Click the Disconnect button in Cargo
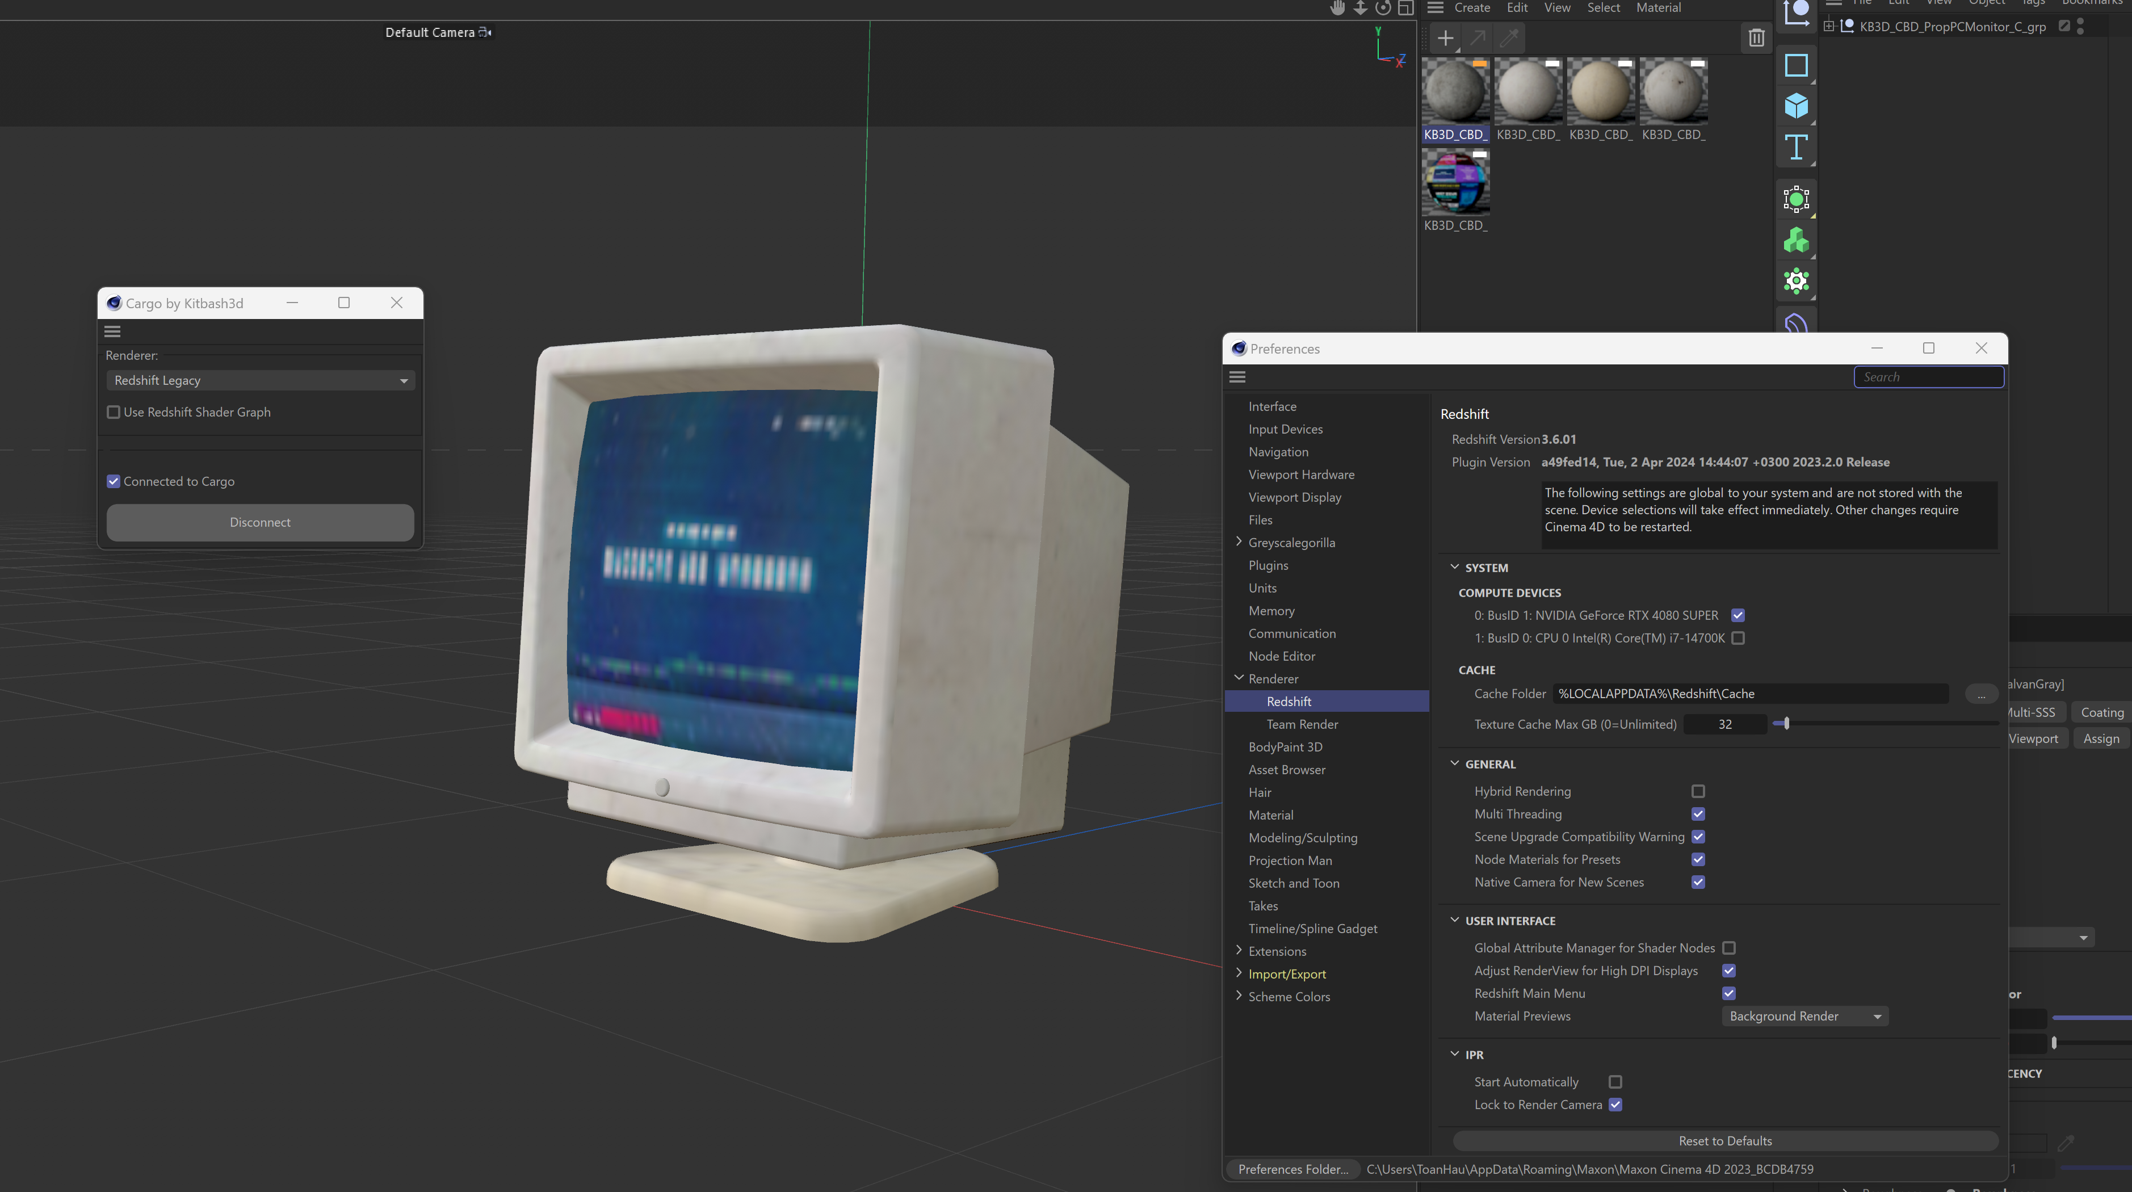The height and width of the screenshot is (1192, 2132). pyautogui.click(x=260, y=522)
